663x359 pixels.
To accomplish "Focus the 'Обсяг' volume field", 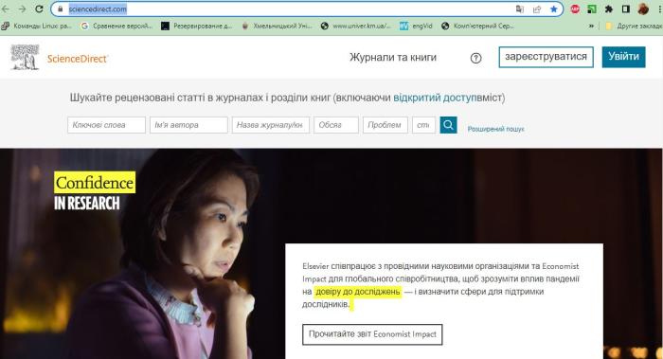I will click(336, 125).
